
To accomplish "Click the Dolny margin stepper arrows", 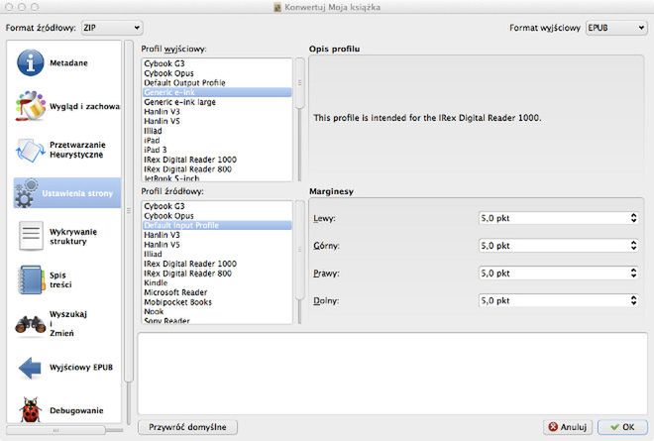I will (x=633, y=300).
